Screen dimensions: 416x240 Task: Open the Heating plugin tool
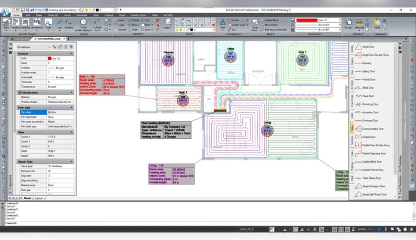tap(26, 24)
